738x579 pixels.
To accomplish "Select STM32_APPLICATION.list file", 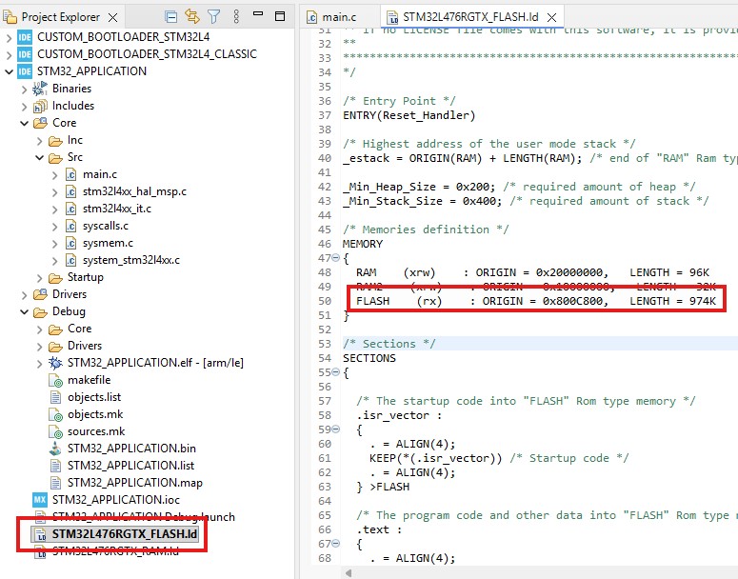I will [130, 466].
